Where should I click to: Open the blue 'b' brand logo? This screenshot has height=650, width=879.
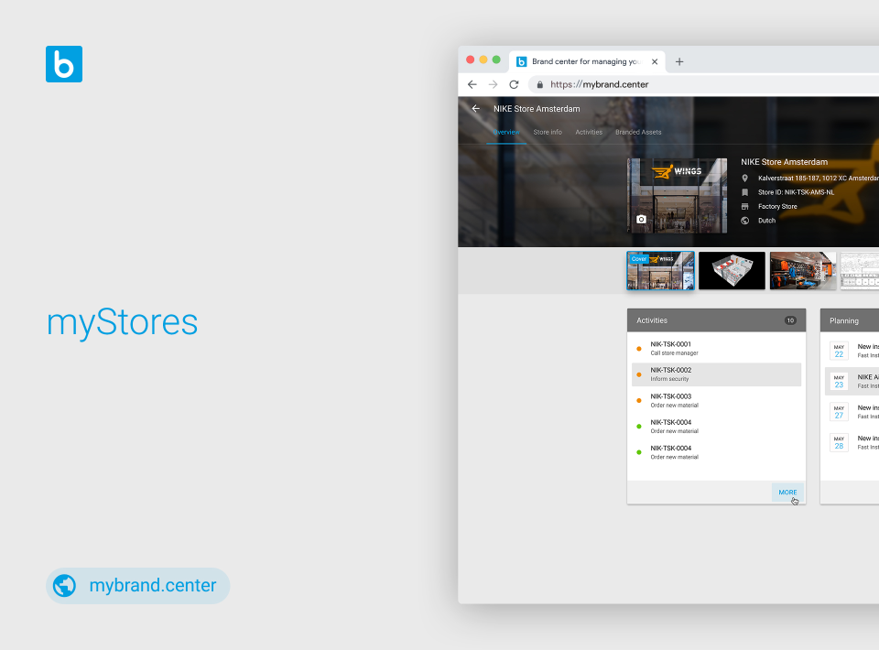(x=63, y=64)
